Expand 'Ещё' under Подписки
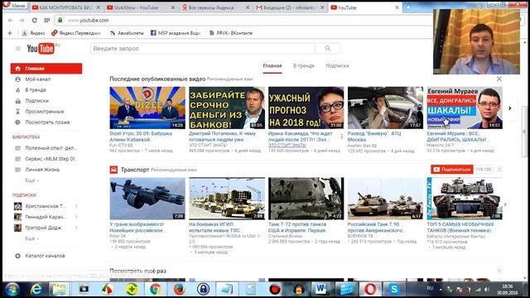This screenshot has width=530, height=298. 31,238
